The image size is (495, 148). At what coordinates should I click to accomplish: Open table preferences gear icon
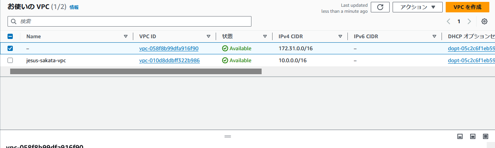point(484,21)
